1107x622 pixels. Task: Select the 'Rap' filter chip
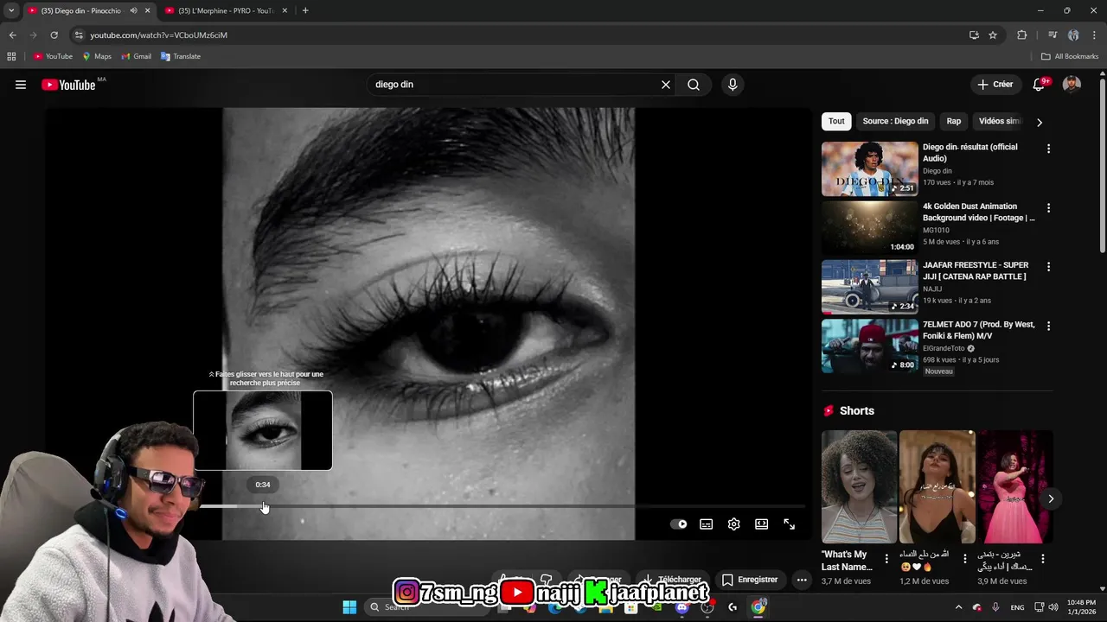[954, 122]
